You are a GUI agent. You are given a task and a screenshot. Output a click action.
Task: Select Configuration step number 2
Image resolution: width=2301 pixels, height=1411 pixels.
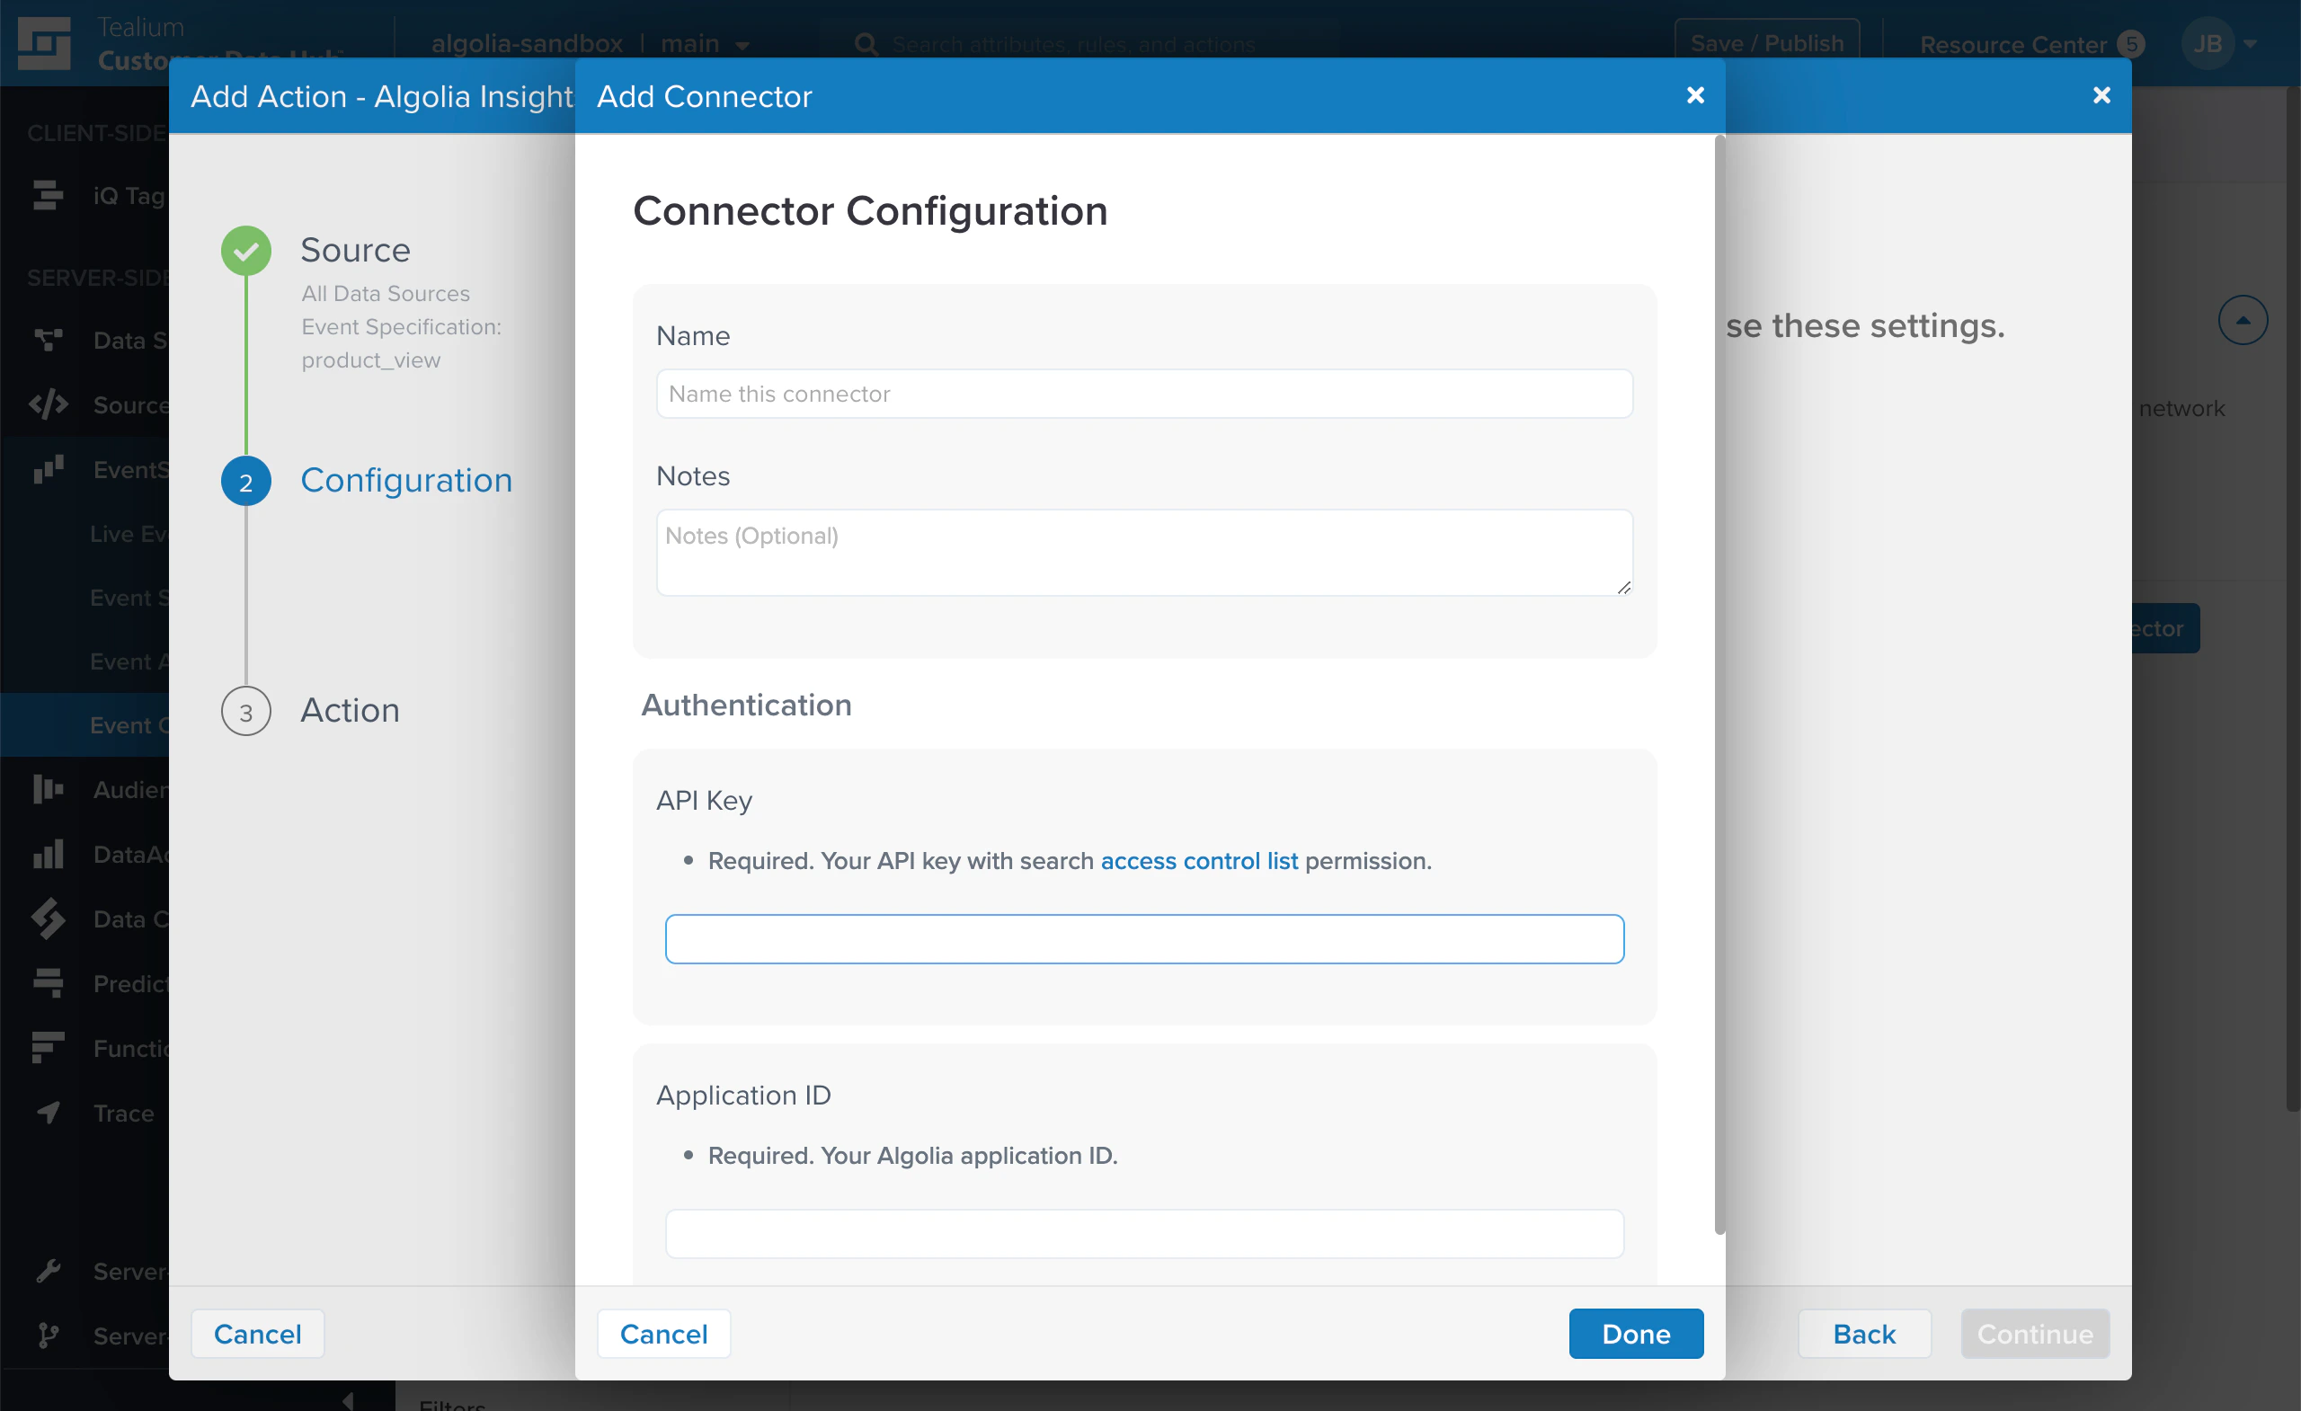[x=245, y=481]
